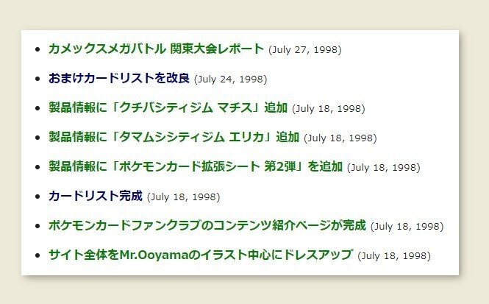
Task: Open the ポケモンカードファンクラブ contents page link
Action: point(207,225)
